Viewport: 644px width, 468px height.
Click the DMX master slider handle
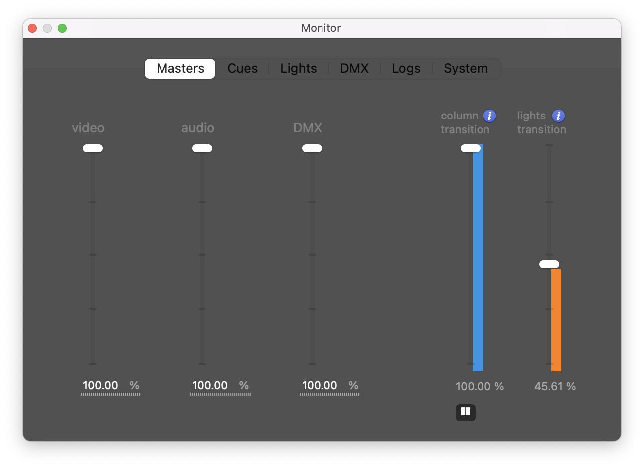(312, 148)
